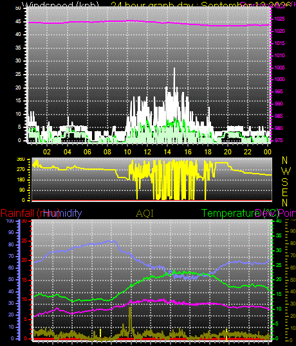Click the S compass letter
This screenshot has height=346, width=296.
285,182
